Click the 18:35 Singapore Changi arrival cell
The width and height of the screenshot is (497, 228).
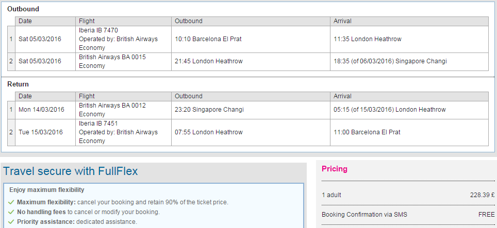(x=409, y=62)
